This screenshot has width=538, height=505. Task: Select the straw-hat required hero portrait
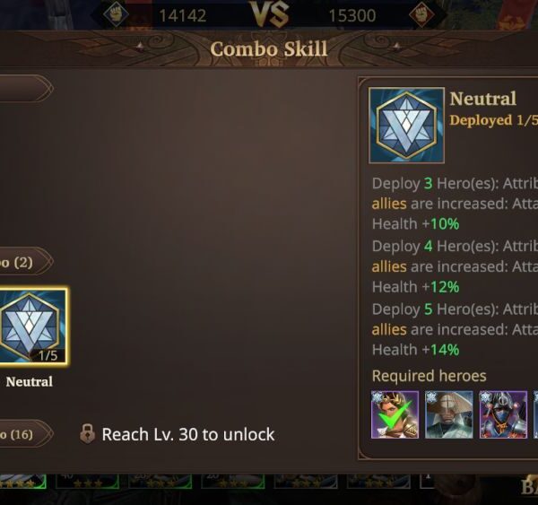[449, 414]
